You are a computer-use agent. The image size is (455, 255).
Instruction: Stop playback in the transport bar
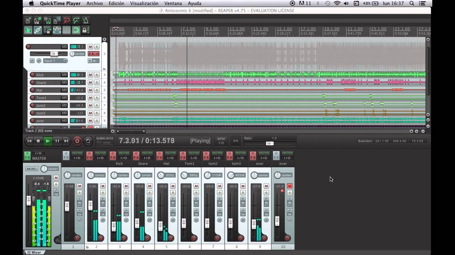point(38,141)
